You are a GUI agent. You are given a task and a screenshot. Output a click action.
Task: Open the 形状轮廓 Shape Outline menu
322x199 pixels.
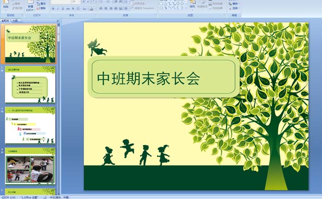tap(217, 4)
